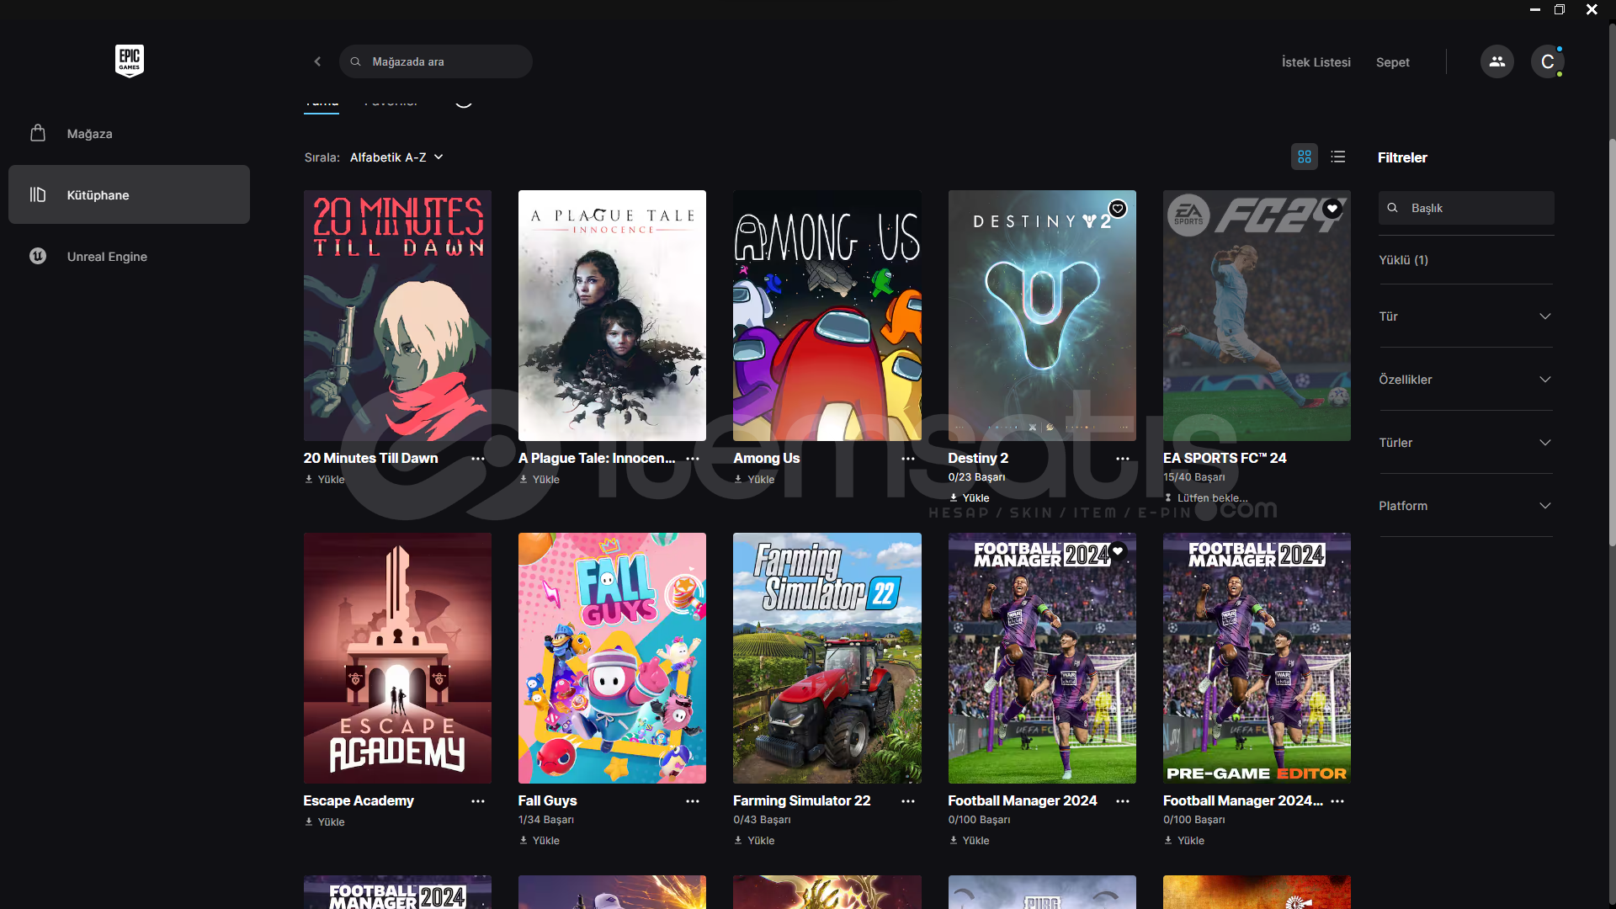Screen dimensions: 1616x909
Task: Click the Fall Guys cover art
Action: coord(612,658)
